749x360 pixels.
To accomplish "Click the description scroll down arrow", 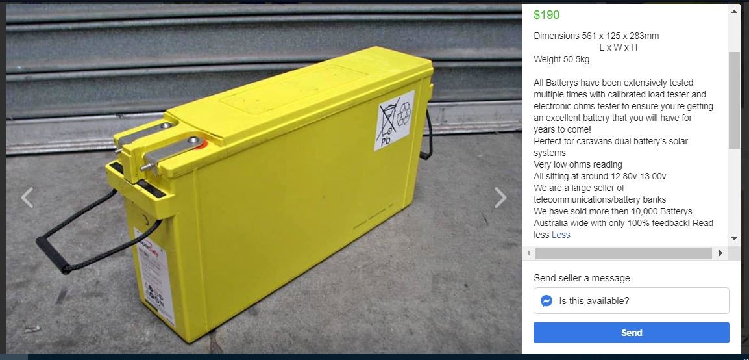I will pos(734,238).
